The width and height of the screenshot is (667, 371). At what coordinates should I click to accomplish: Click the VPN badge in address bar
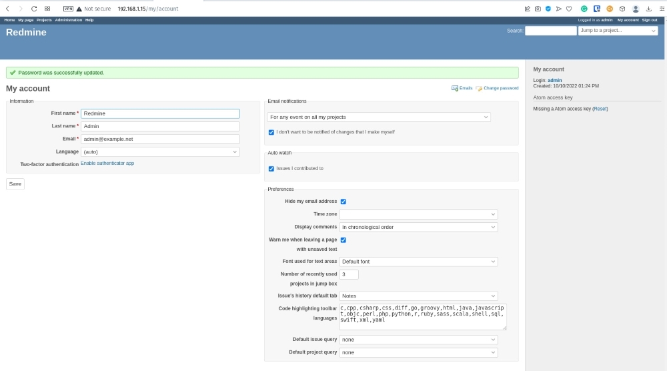(x=68, y=9)
